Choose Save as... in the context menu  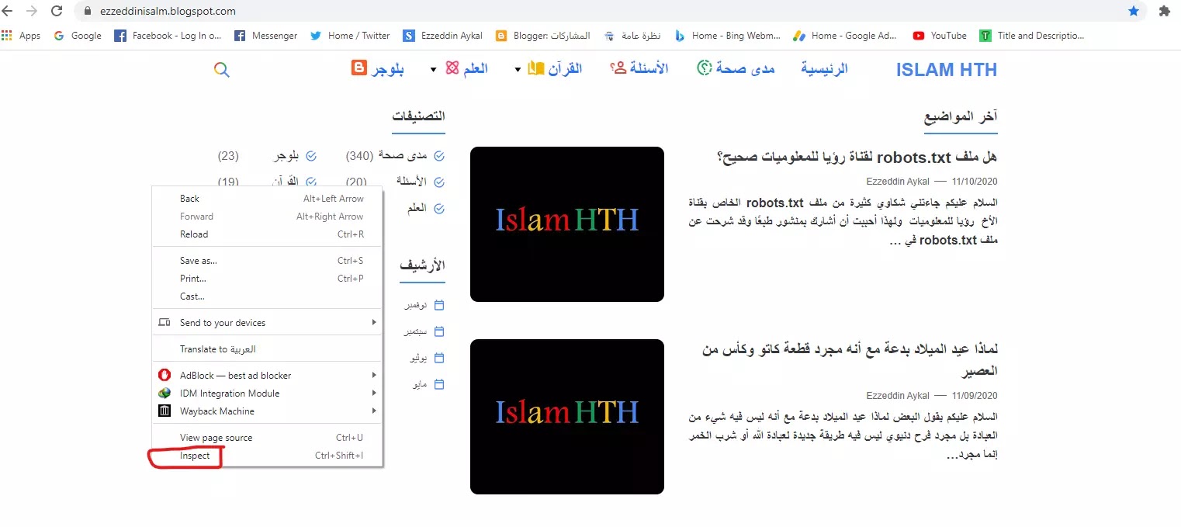click(x=268, y=261)
